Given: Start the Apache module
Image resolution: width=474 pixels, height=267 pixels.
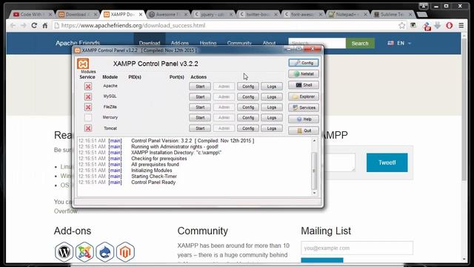Looking at the screenshot, I should [200, 87].
